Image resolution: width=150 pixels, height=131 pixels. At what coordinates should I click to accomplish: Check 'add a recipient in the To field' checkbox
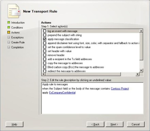45,59
